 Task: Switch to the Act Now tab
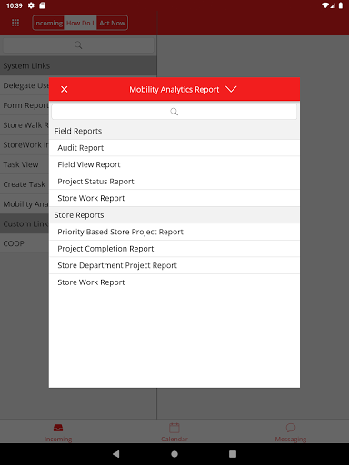[112, 23]
